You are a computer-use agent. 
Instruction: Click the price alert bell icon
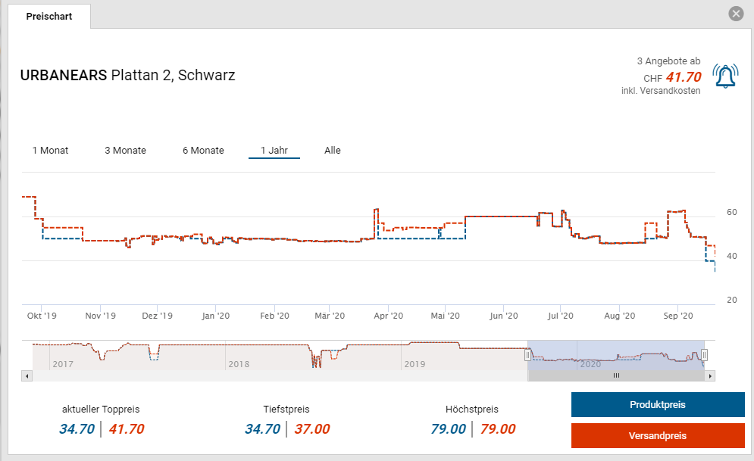725,76
